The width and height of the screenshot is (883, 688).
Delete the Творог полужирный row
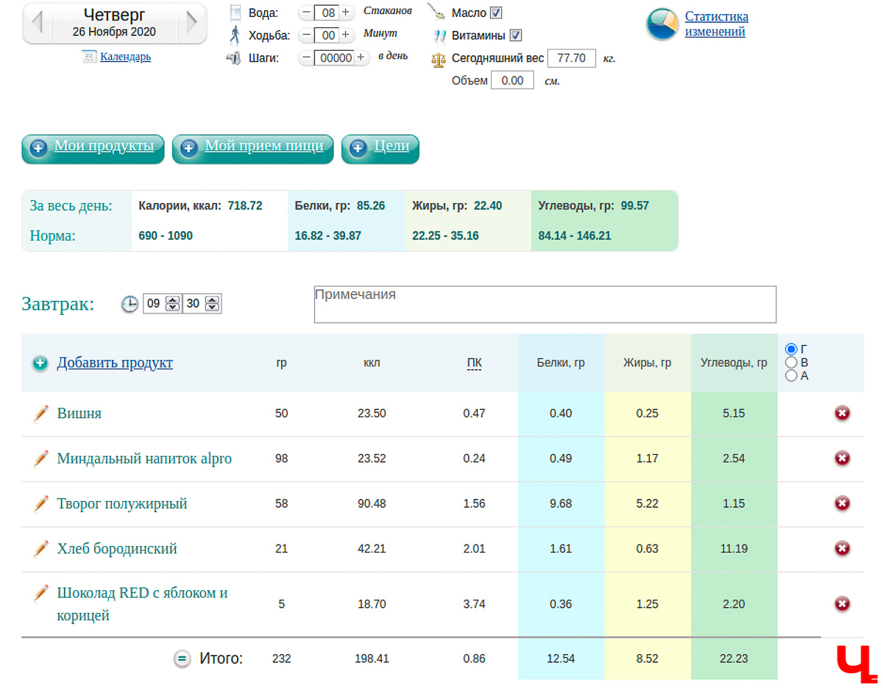coord(842,504)
